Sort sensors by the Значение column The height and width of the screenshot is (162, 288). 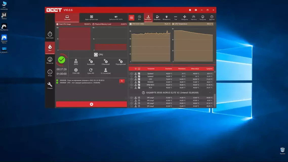[169, 69]
